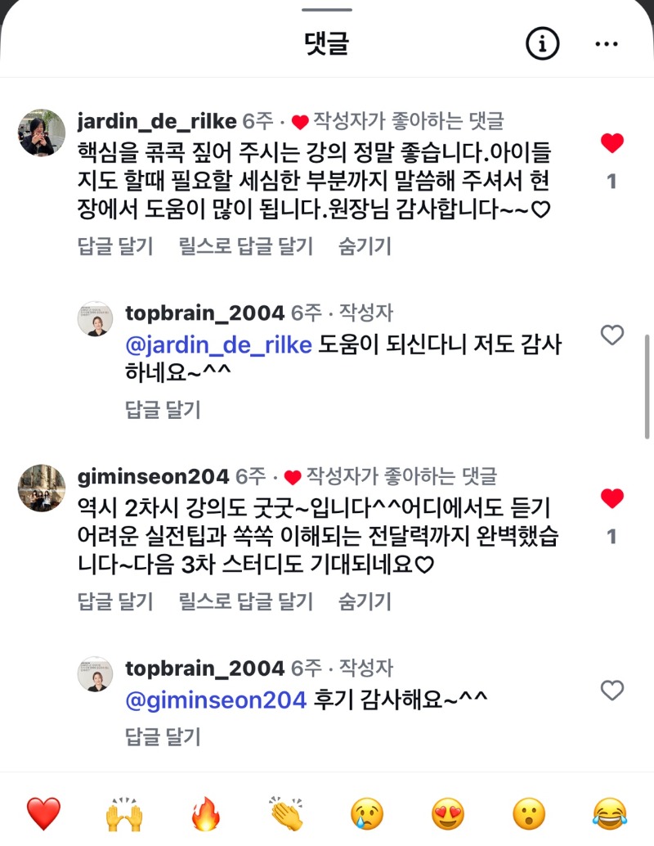
Task: React with the crying face emoji
Action: (367, 814)
